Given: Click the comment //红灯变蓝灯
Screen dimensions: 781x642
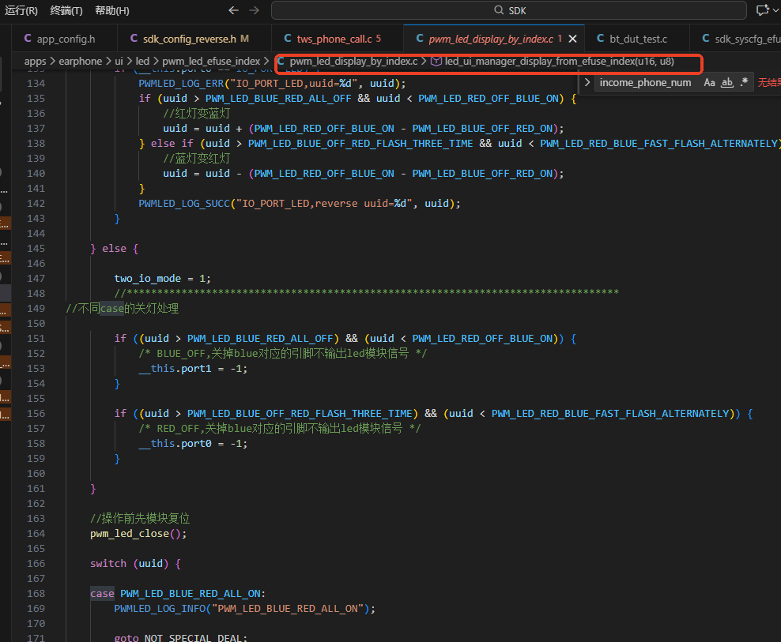Looking at the screenshot, I should pyautogui.click(x=196, y=114).
